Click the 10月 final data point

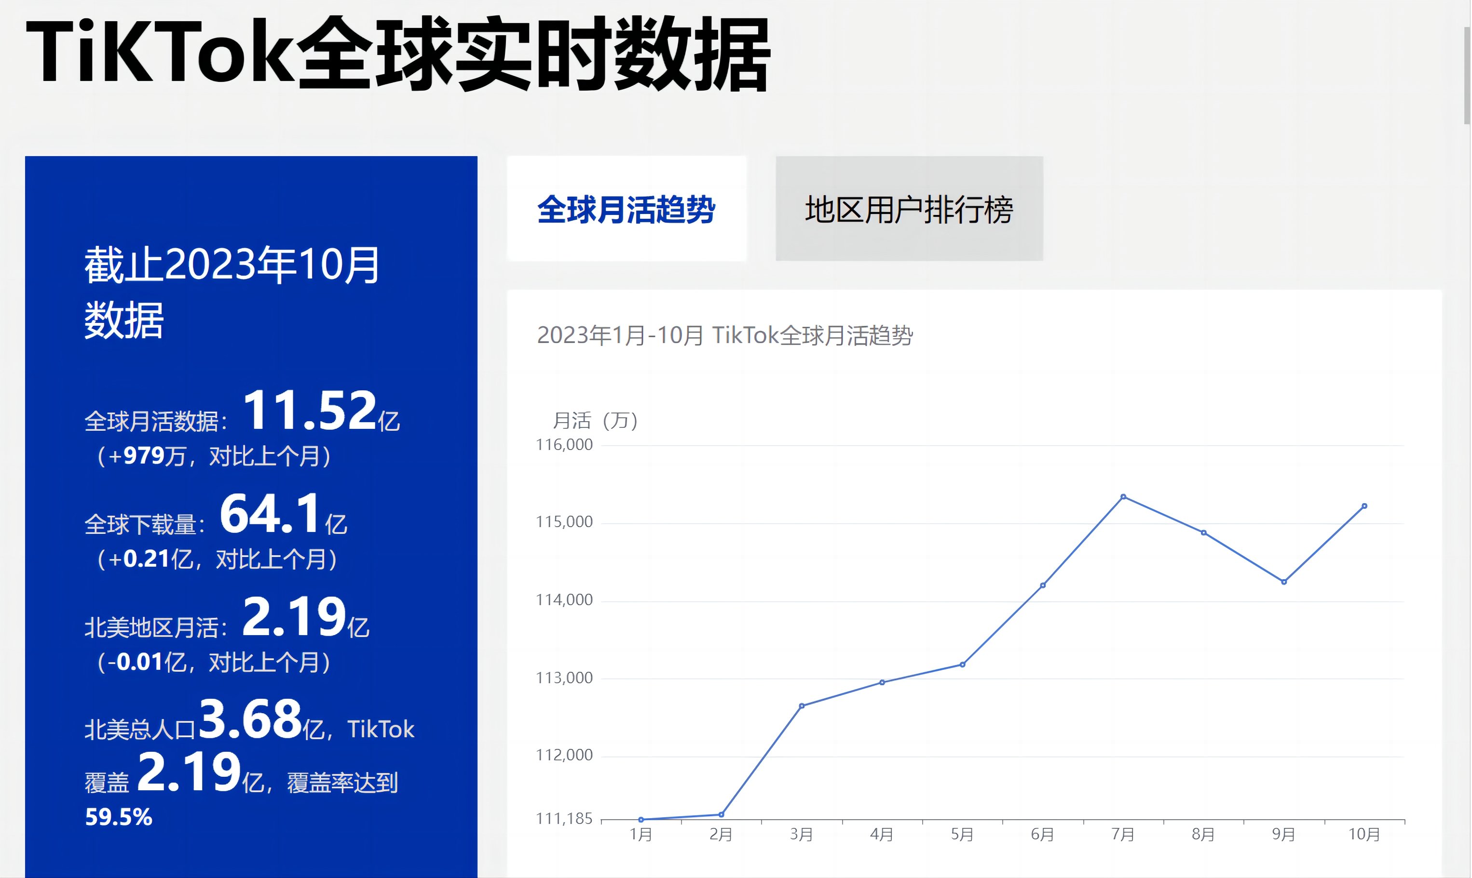1364,506
